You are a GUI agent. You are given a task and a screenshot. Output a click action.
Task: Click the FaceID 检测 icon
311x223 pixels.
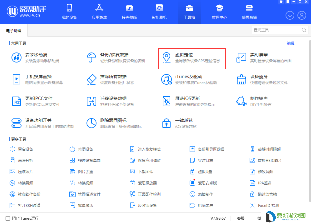252,205
